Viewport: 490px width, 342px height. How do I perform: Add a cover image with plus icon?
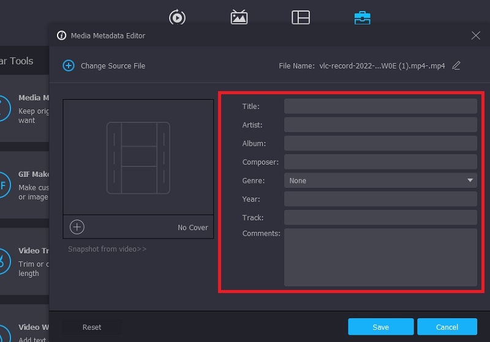coord(77,227)
